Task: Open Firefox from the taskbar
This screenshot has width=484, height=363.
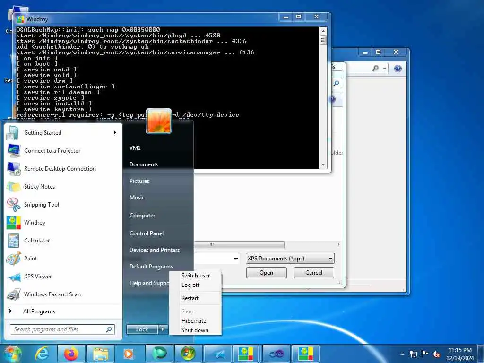Action: [71, 354]
